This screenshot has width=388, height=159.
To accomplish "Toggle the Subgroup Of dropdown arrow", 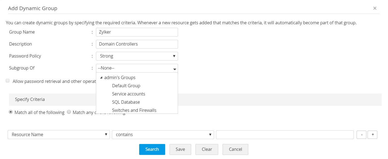I will pyautogui.click(x=175, y=68).
